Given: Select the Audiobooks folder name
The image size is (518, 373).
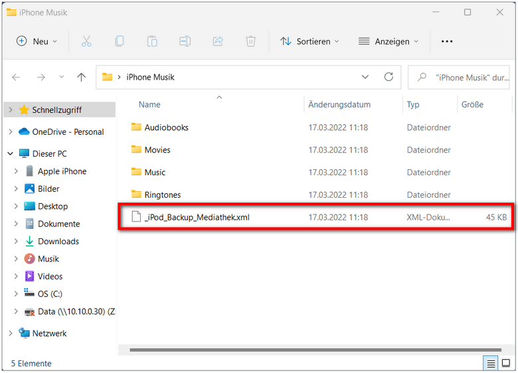Looking at the screenshot, I should pos(167,127).
